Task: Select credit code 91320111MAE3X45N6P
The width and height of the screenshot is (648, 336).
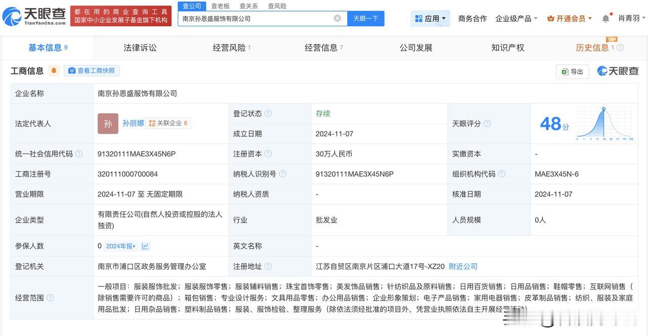Action: [x=137, y=154]
